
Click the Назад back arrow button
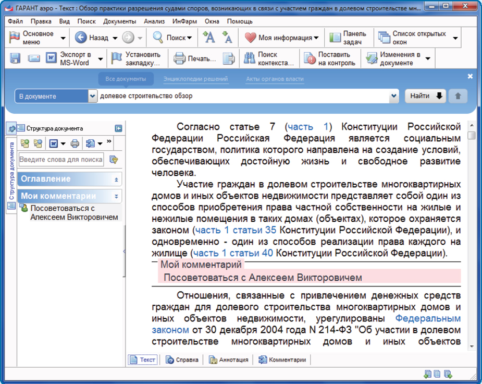[x=81, y=38]
